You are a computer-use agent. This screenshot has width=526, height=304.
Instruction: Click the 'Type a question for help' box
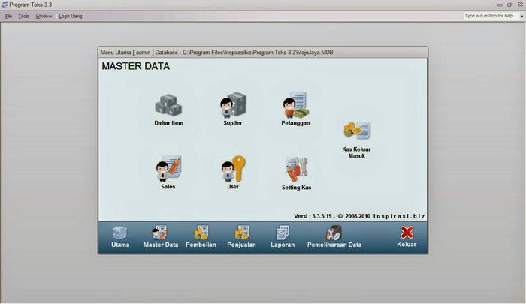click(488, 16)
